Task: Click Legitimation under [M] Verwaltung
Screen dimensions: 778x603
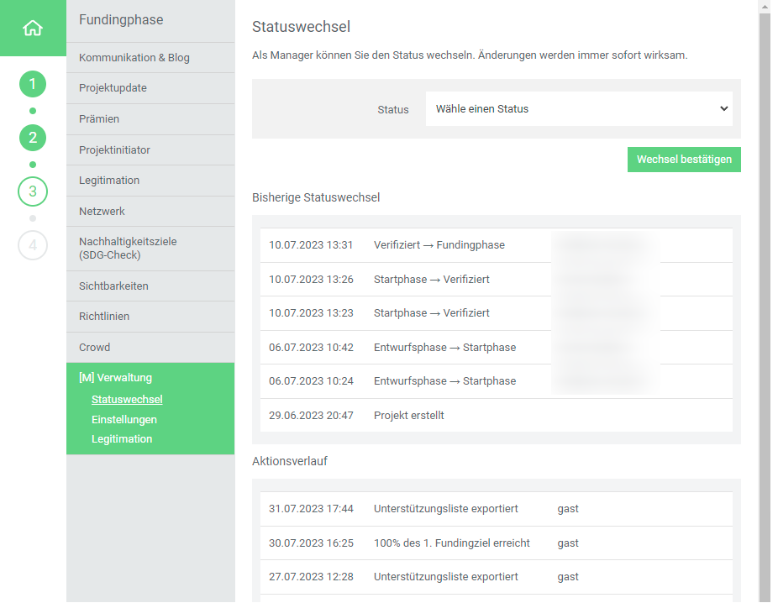Action: click(122, 439)
